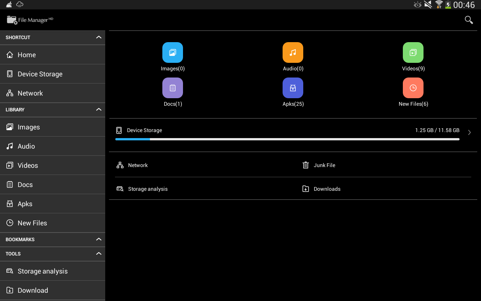Open Storage analysis from the main panel
Viewport: 481px width, 301px height.
point(148,189)
